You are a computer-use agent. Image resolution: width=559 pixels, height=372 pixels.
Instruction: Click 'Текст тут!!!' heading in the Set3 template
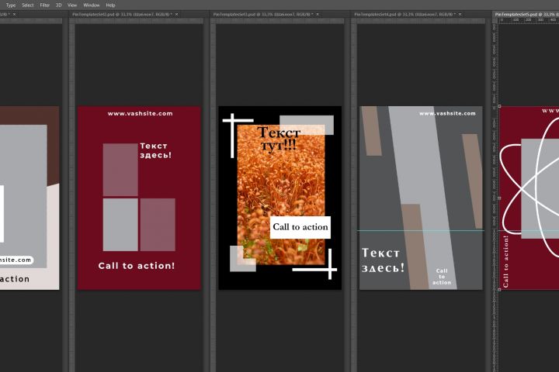pyautogui.click(x=279, y=139)
